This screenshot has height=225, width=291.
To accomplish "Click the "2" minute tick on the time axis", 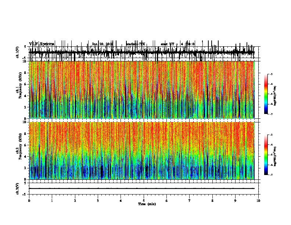I will tap(75, 201).
